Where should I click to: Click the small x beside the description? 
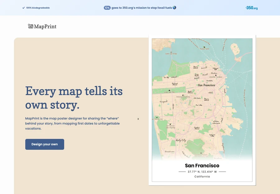[x=138, y=119]
